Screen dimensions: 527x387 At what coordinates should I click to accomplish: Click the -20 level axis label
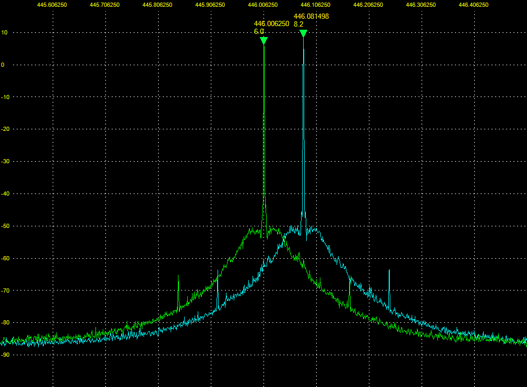point(5,129)
